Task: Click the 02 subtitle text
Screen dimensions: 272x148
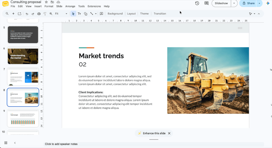Action: click(82, 65)
